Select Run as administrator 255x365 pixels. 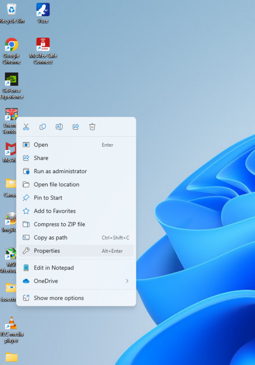pos(76,171)
